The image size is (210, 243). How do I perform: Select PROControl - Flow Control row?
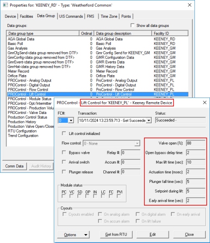click(97, 90)
